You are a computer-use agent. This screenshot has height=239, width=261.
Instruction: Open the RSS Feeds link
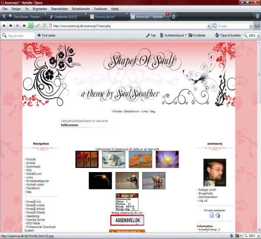coord(33,223)
